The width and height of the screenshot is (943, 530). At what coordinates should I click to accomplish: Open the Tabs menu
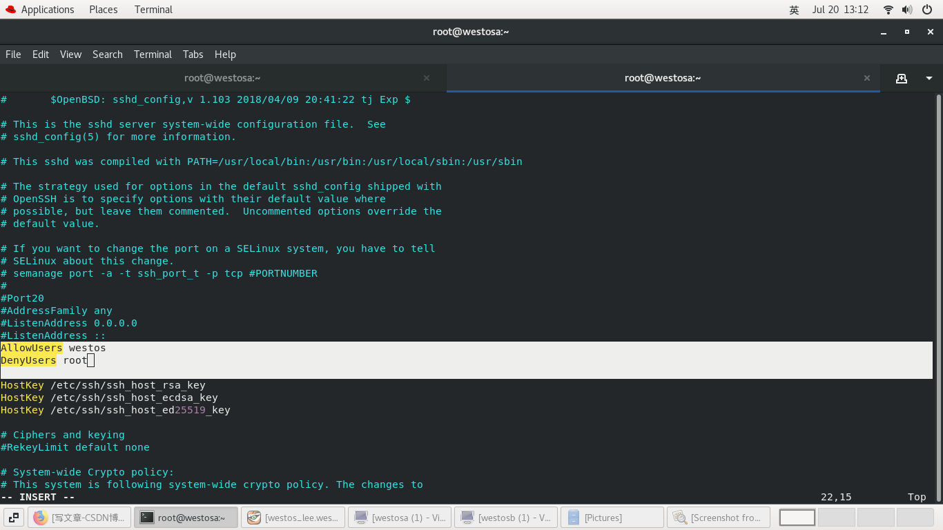pyautogui.click(x=193, y=55)
